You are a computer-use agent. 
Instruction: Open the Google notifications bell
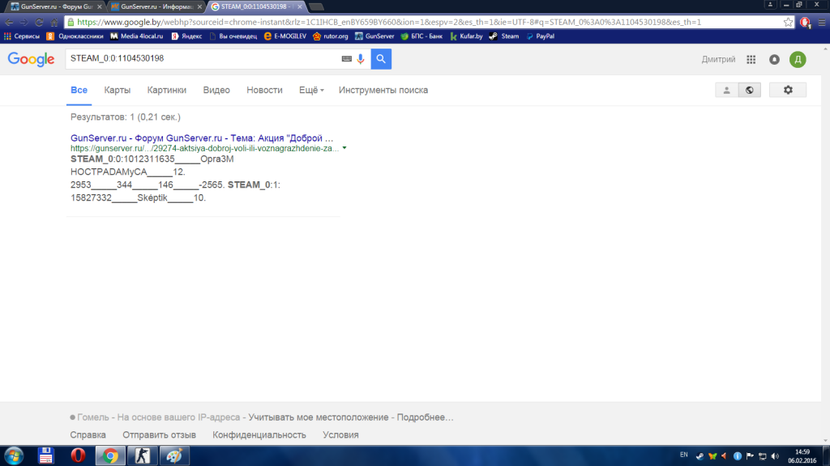[774, 59]
